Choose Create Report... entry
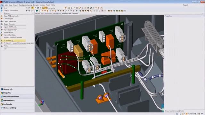205x115 pixels. pyautogui.click(x=13, y=24)
